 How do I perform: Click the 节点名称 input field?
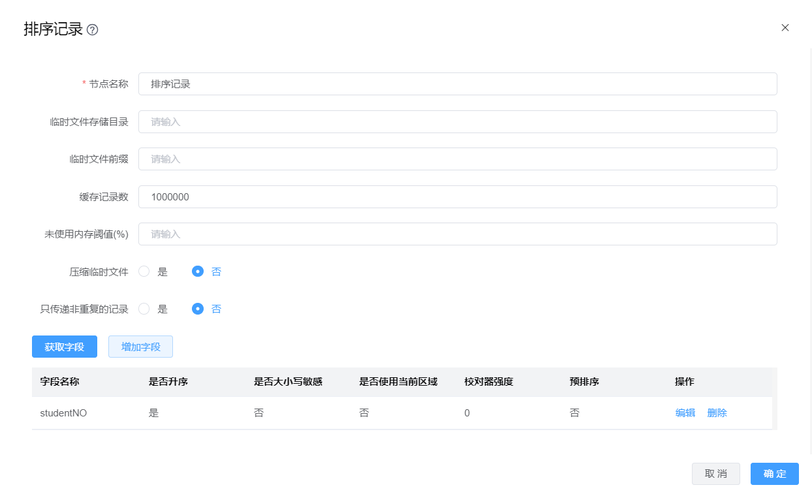[x=457, y=84]
